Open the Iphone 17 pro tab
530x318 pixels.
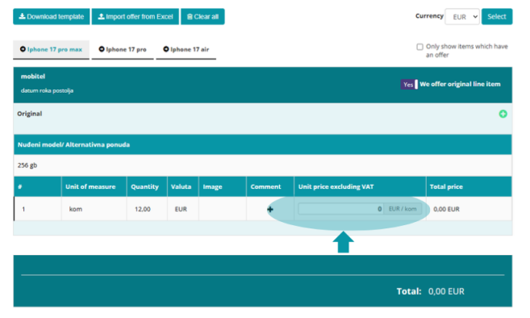point(123,49)
